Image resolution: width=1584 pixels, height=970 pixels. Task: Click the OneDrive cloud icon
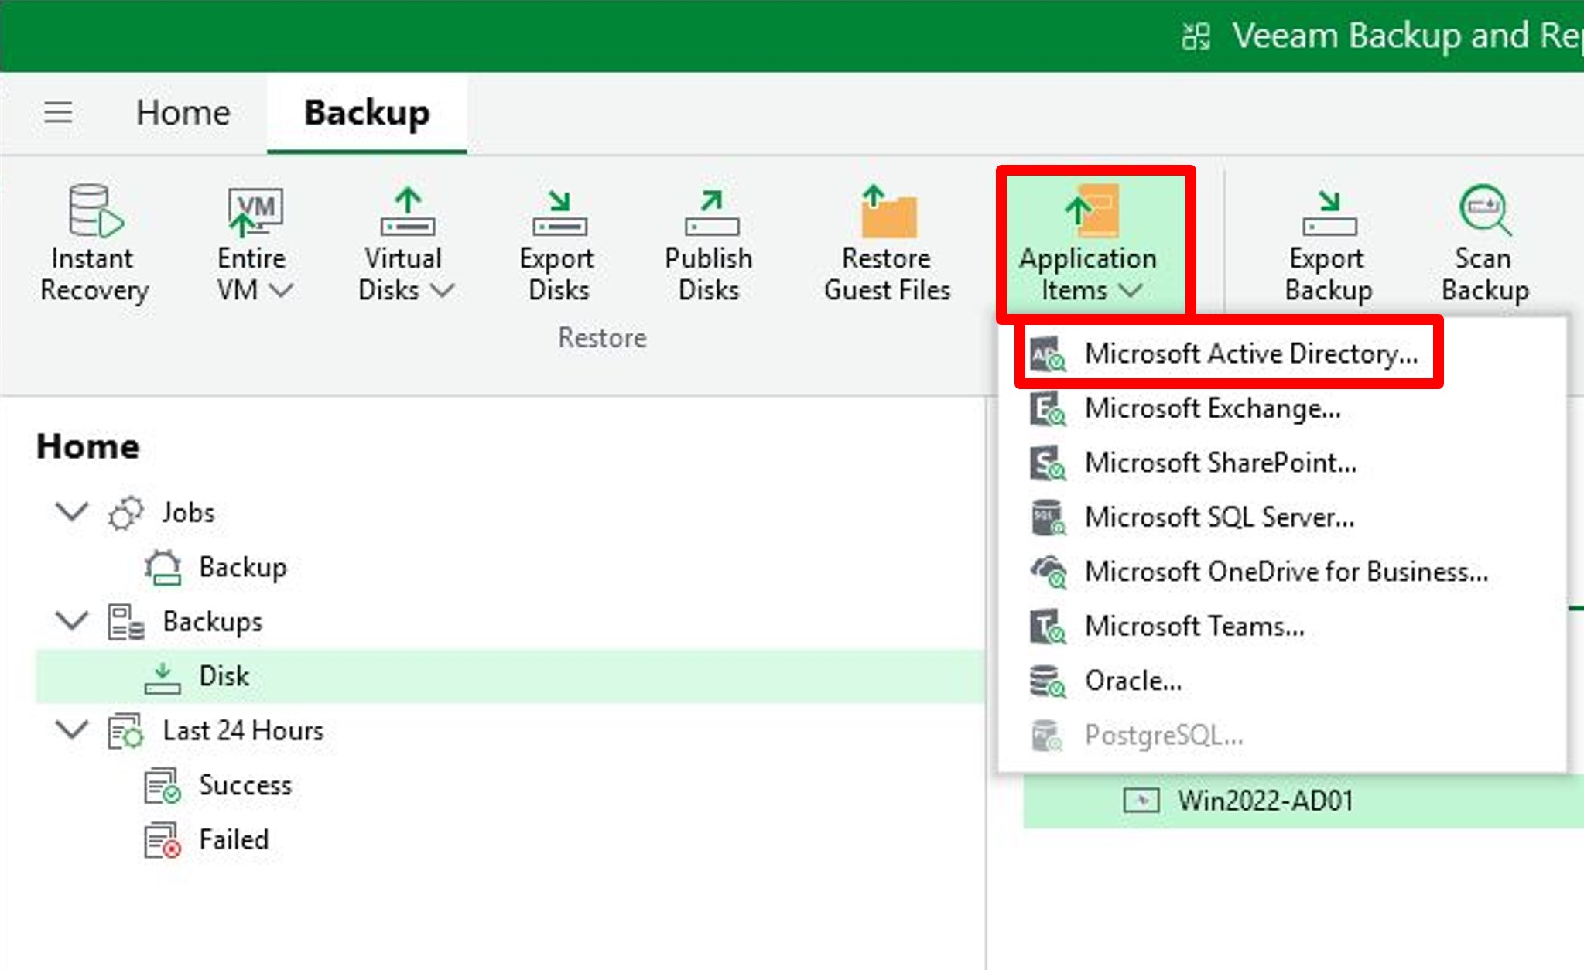click(1048, 572)
